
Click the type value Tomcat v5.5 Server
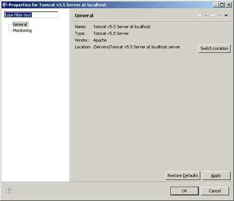(111, 33)
